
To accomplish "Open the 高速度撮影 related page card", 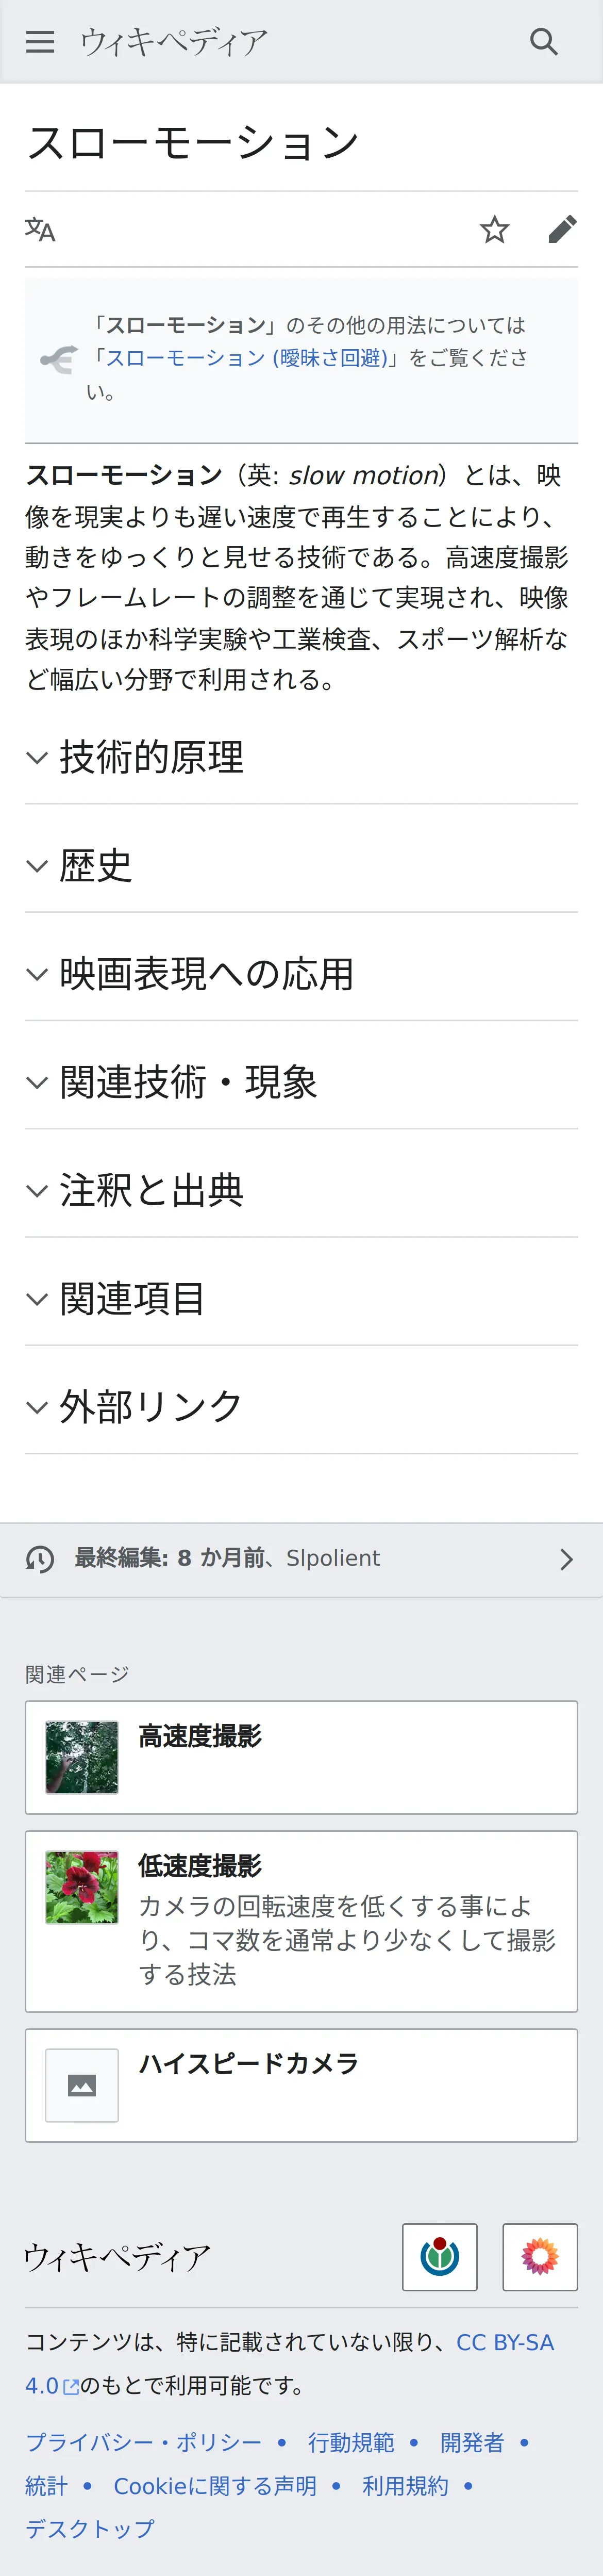I will coord(301,1757).
